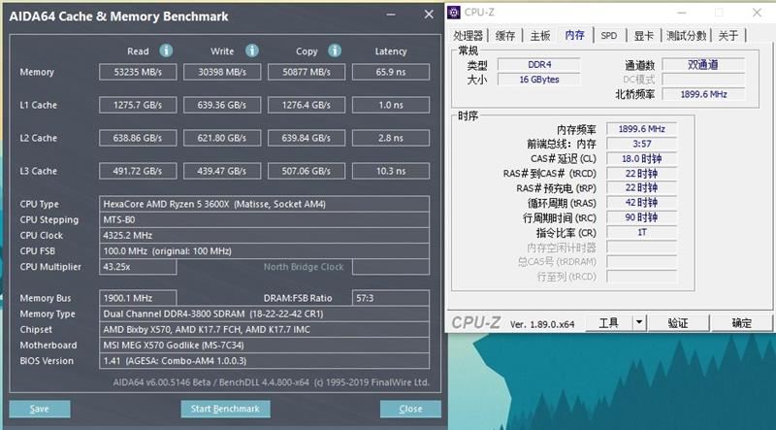Open the SPD tab in CPU-Z
Viewport: 776px width, 430px height.
(609, 36)
